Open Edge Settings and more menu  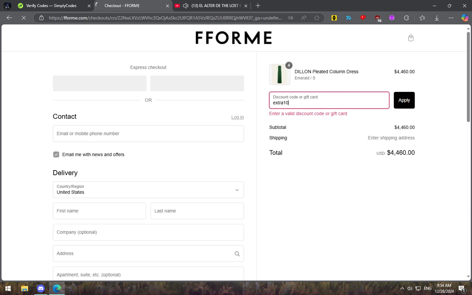[x=451, y=18]
